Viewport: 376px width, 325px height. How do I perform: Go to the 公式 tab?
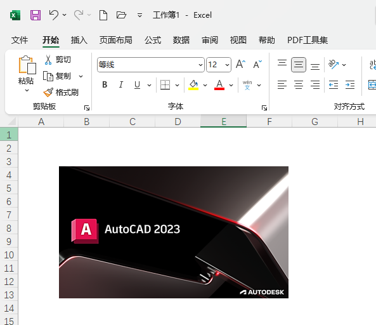153,40
